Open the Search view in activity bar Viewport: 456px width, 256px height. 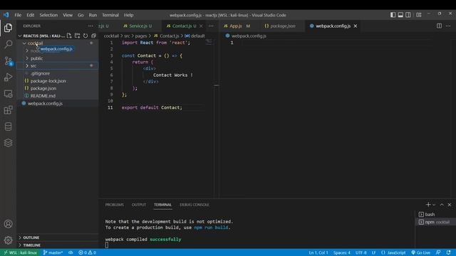pos(8,44)
